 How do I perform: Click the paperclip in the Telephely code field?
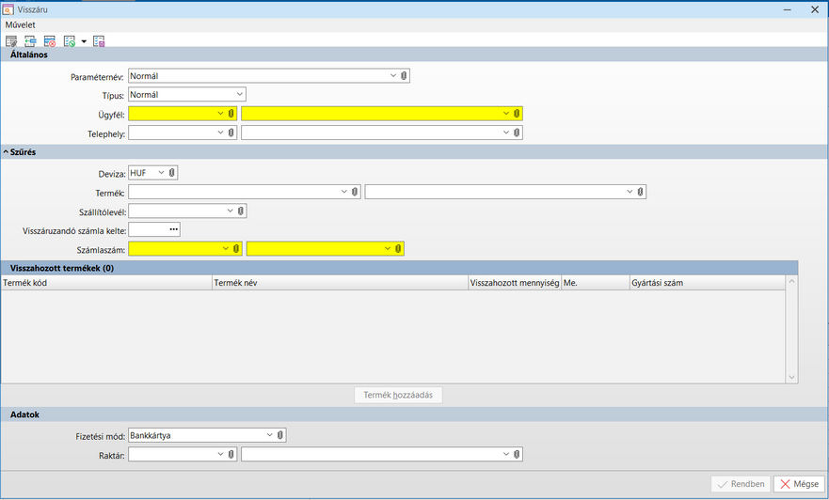[x=231, y=133]
